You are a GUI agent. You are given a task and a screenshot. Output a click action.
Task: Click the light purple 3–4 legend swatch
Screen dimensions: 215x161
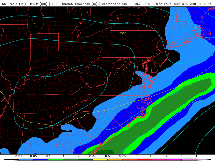[x=189, y=160]
